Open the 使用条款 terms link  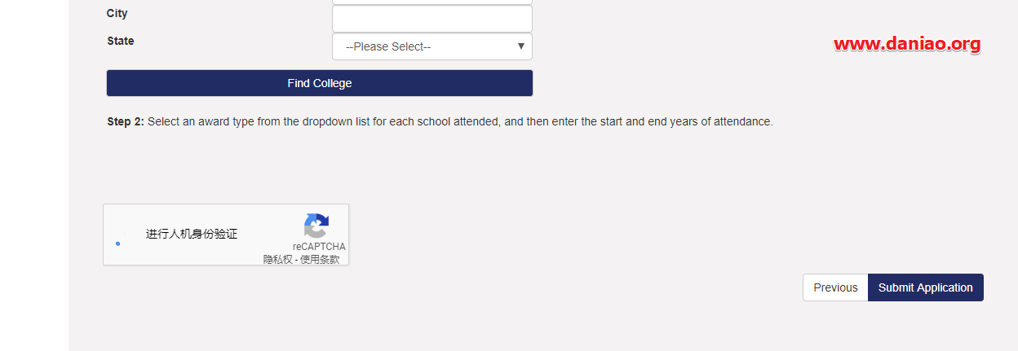(320, 259)
